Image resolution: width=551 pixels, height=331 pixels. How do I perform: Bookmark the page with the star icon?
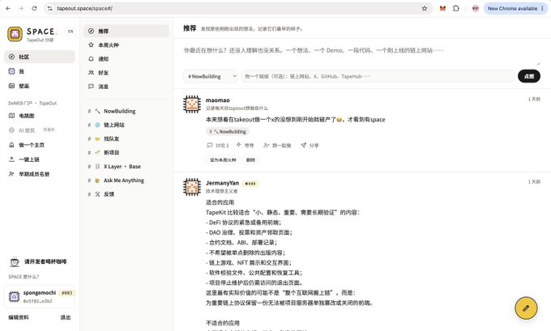point(425,8)
